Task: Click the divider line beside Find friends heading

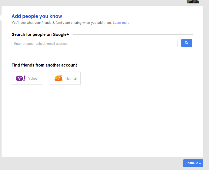Action: click(x=137, y=65)
